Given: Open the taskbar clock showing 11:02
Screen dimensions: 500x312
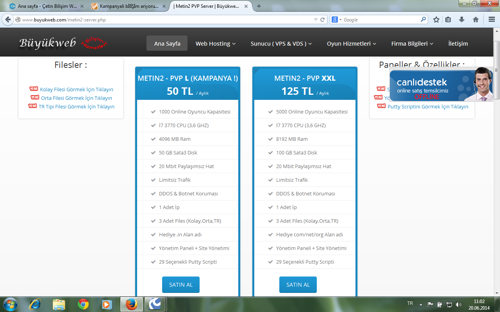Looking at the screenshot, I should [x=479, y=304].
